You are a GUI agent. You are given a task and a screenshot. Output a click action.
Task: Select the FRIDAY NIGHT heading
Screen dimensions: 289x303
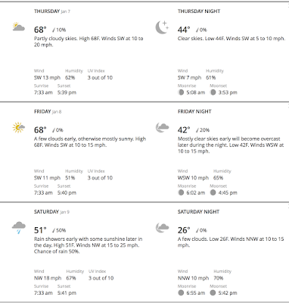(x=194, y=111)
